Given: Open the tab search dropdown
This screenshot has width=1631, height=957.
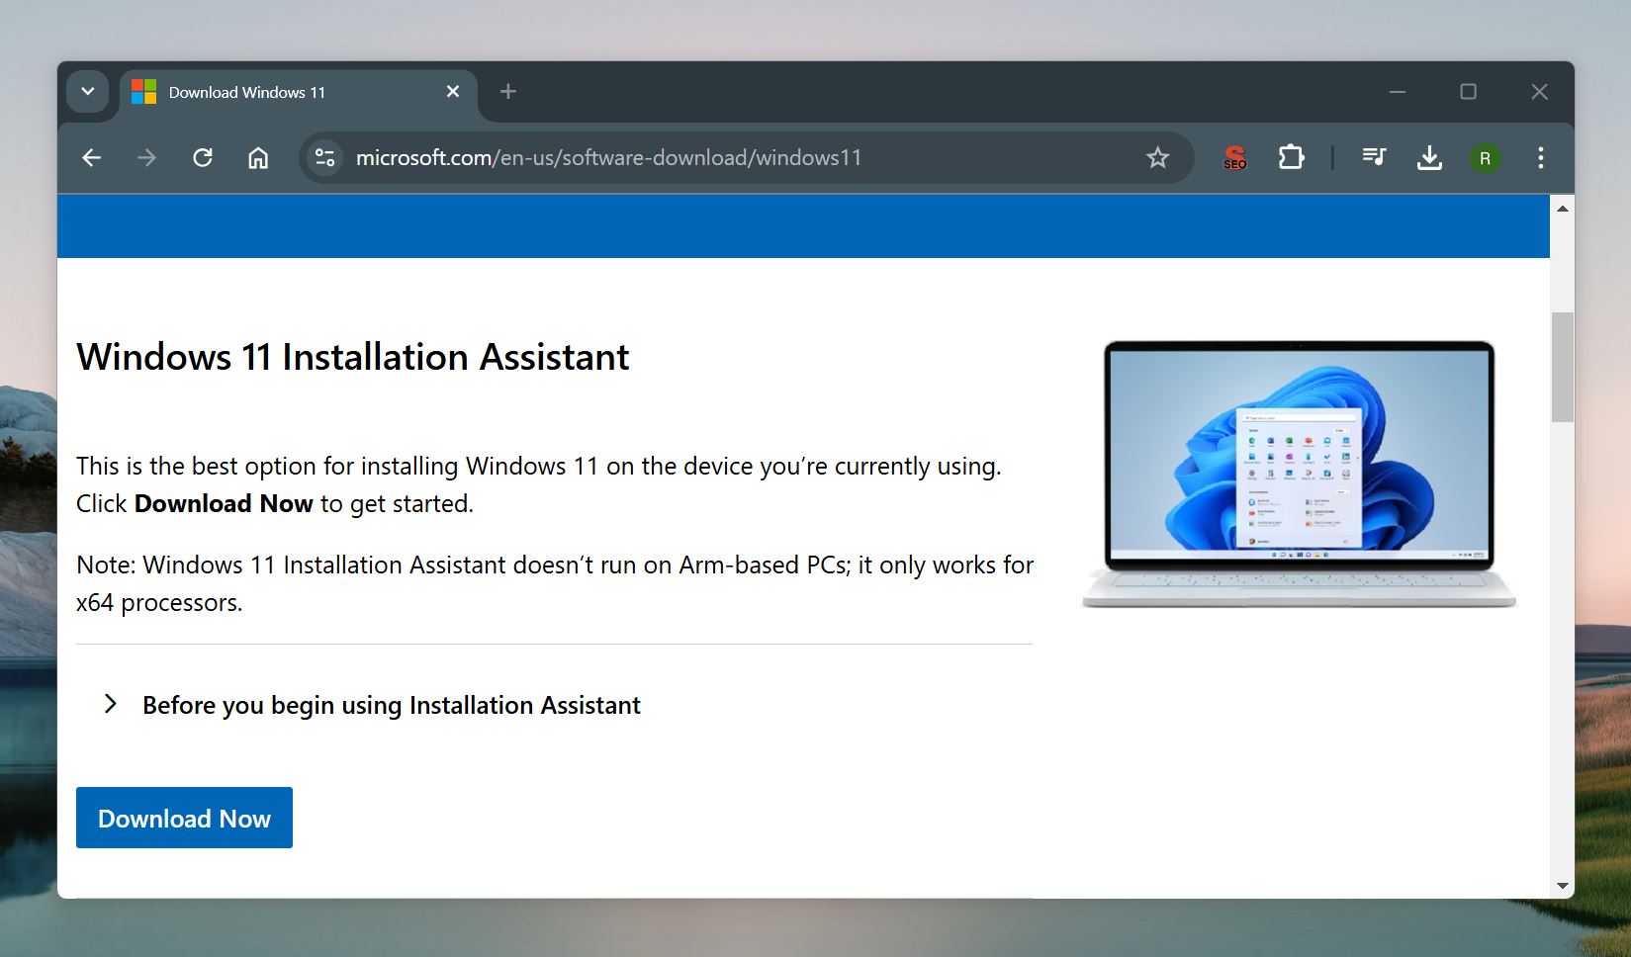Looking at the screenshot, I should tap(88, 92).
